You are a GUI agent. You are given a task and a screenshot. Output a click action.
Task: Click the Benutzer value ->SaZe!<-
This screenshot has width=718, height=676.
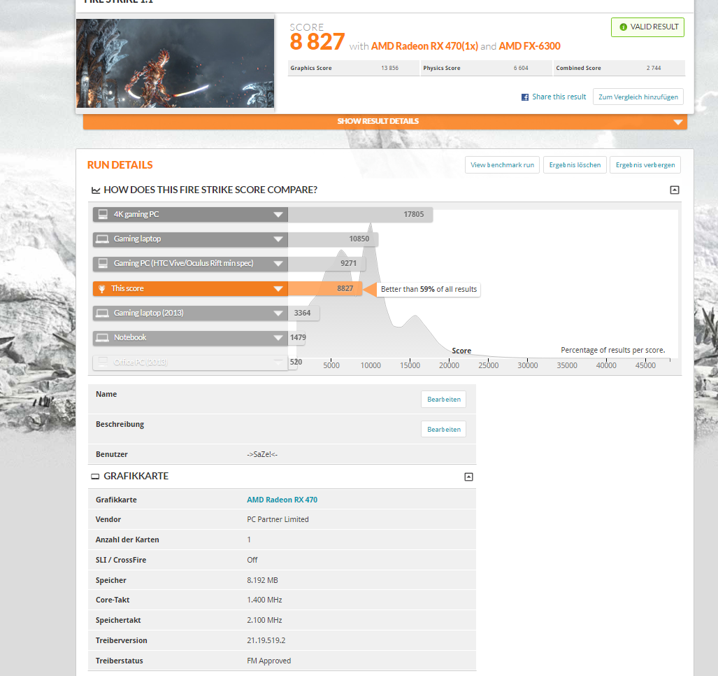point(262,455)
